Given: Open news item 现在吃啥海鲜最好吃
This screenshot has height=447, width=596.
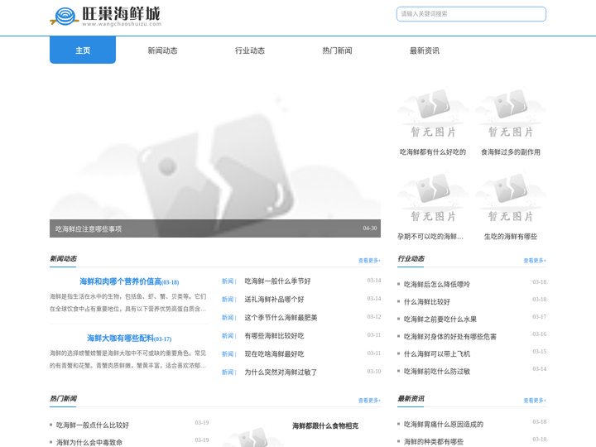Looking at the screenshot, I should (x=274, y=354).
